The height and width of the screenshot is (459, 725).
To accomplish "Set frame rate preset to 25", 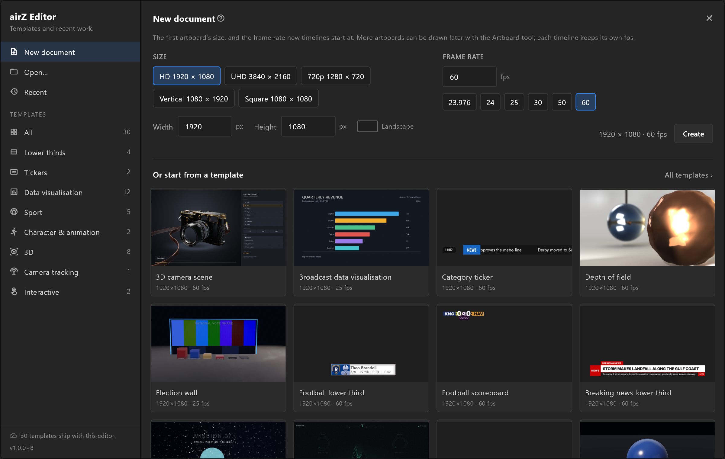I will [x=514, y=102].
